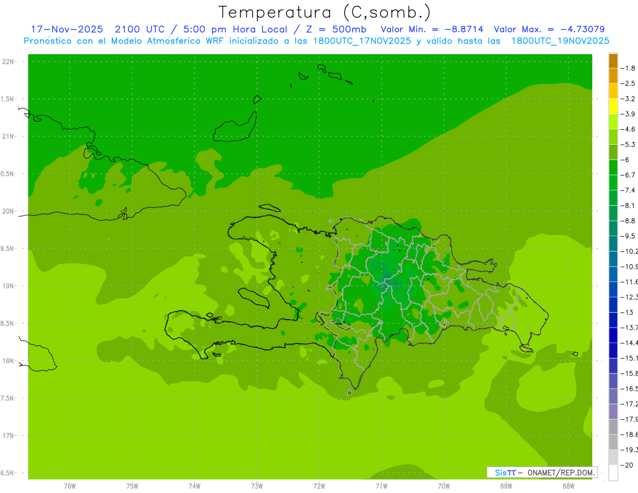
Task: Select teal swatch between -9.5 and -10.2
Action: coord(613,244)
